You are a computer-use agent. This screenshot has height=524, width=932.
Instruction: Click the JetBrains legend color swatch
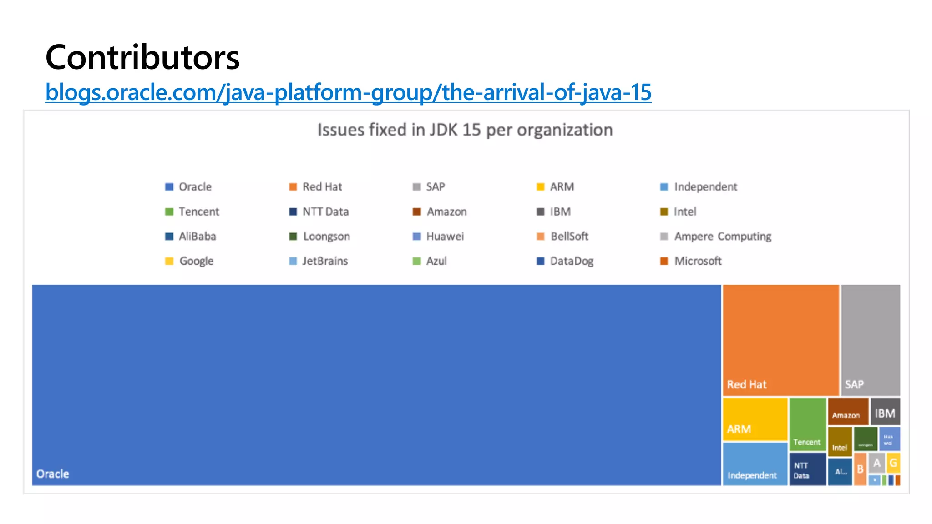pos(293,261)
